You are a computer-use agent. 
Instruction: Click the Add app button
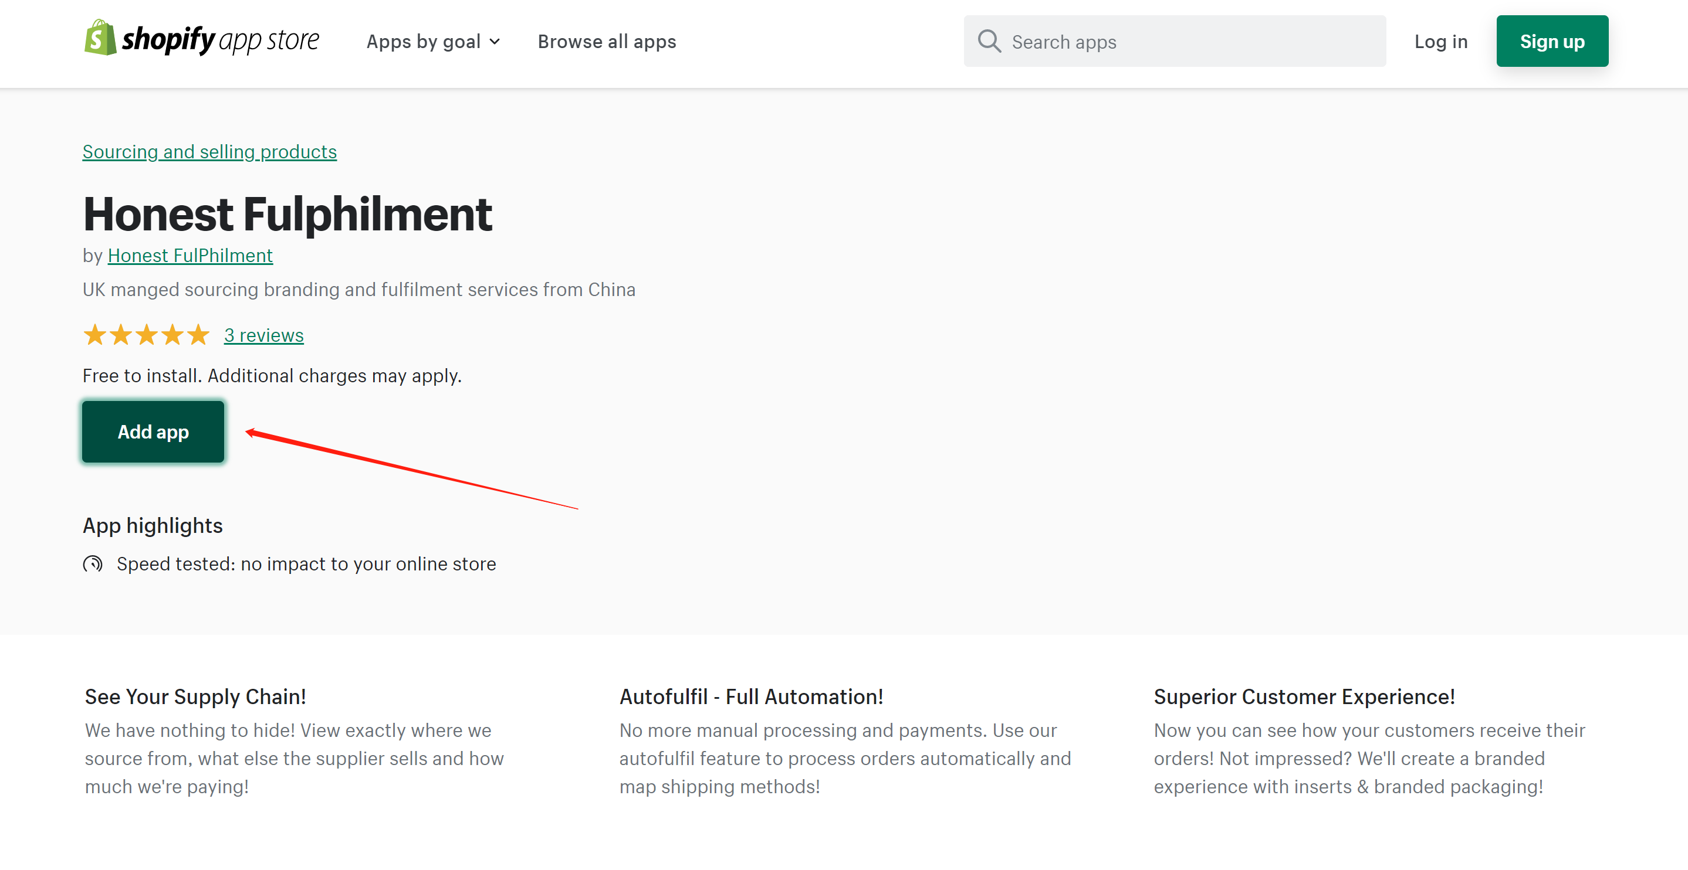[x=153, y=432]
